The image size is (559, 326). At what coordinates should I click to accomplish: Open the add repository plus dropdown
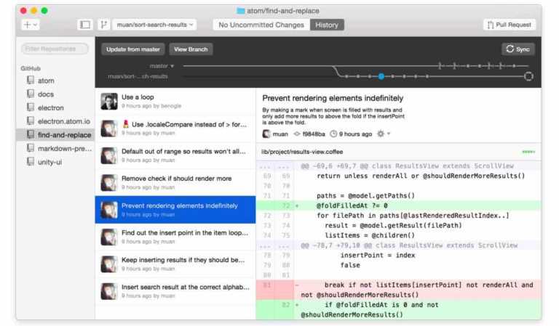click(x=31, y=25)
